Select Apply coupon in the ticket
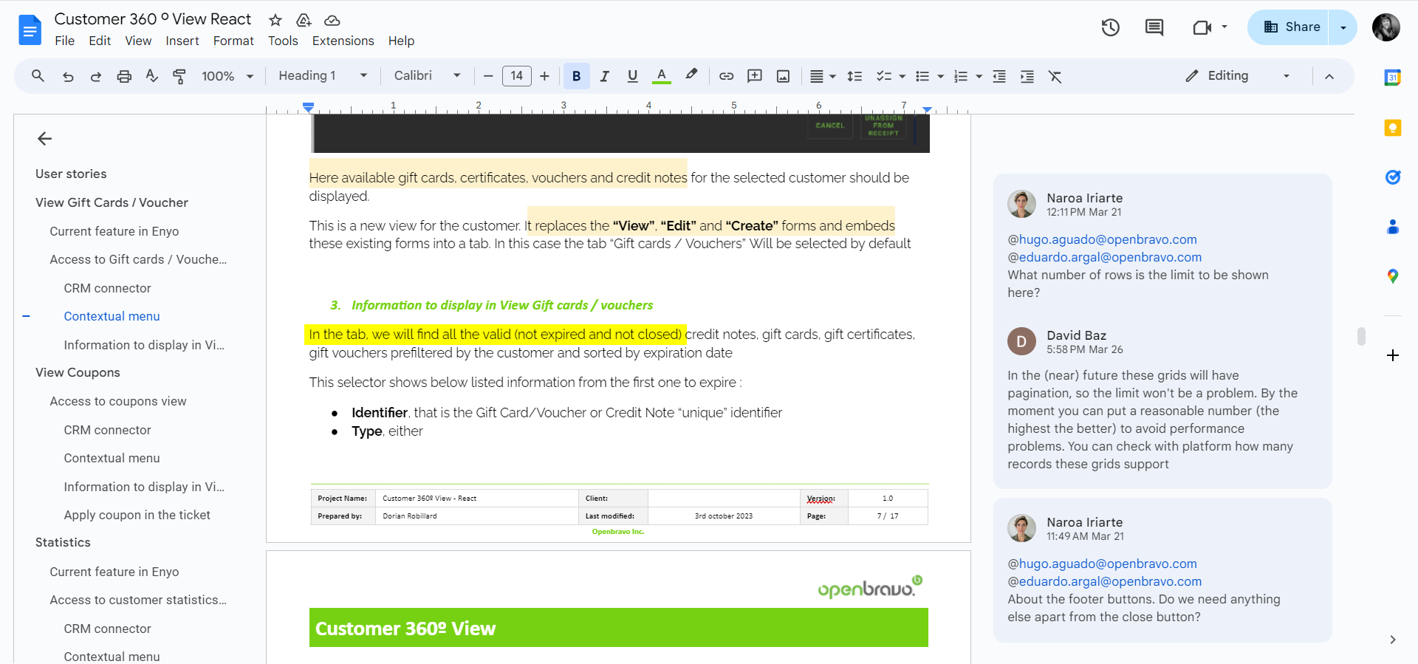 pyautogui.click(x=137, y=515)
